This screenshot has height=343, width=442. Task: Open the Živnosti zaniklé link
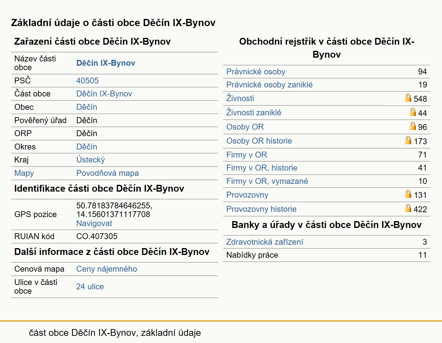tap(254, 113)
